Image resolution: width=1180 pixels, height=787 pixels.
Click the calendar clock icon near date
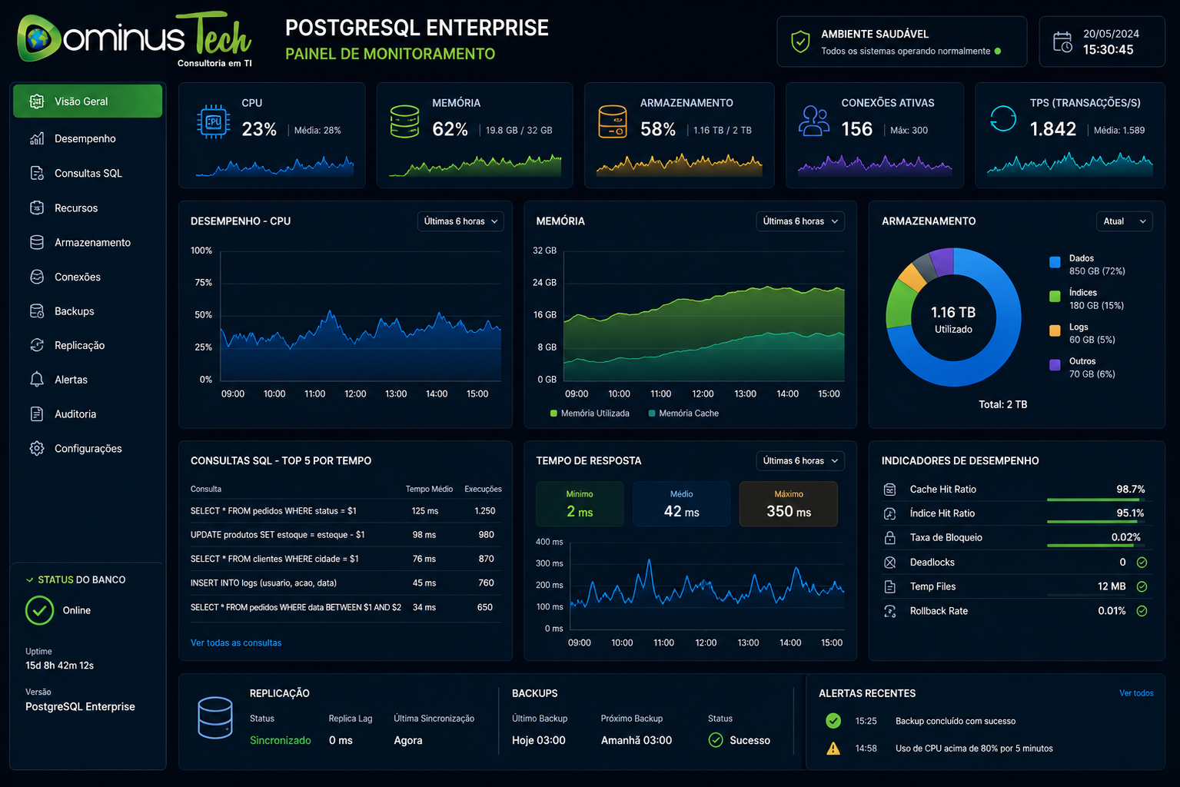[1062, 42]
